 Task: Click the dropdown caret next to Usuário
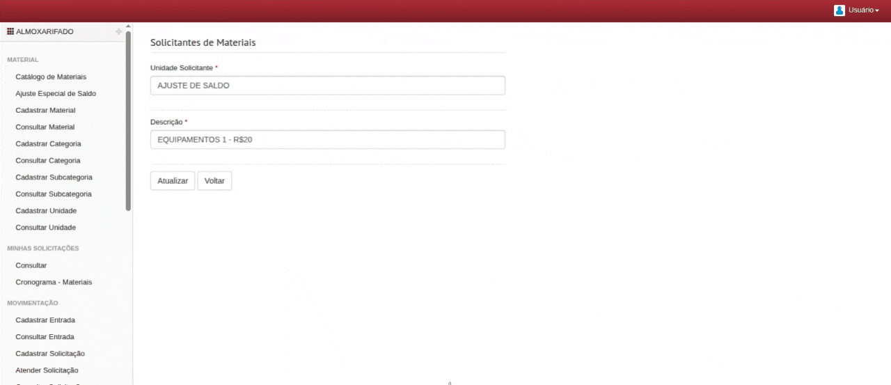[x=877, y=11]
